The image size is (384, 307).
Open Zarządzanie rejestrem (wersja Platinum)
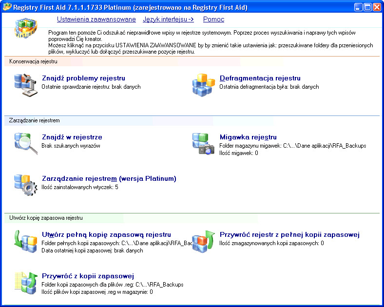[x=109, y=178]
